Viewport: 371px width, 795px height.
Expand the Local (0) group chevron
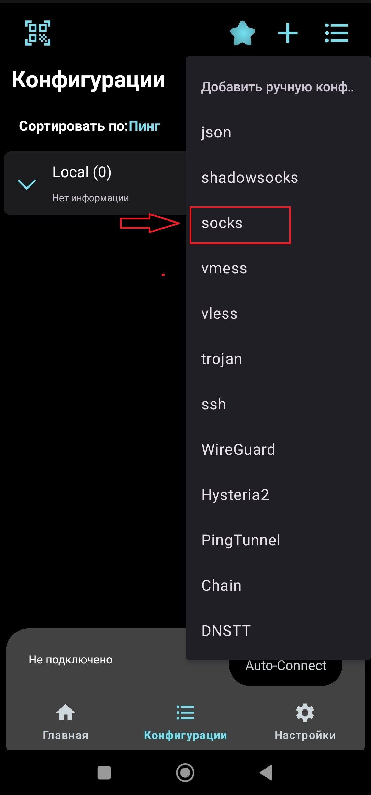(x=27, y=184)
